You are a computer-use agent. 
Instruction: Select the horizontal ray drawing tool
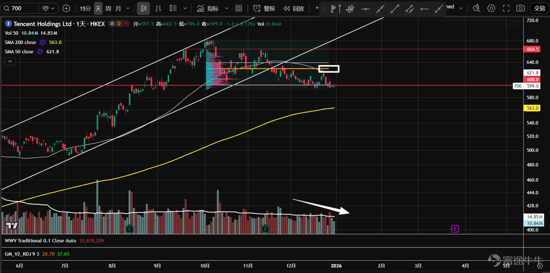424,9
